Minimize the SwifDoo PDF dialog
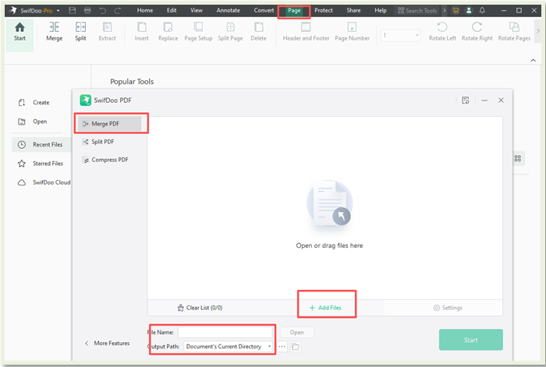 pos(484,101)
